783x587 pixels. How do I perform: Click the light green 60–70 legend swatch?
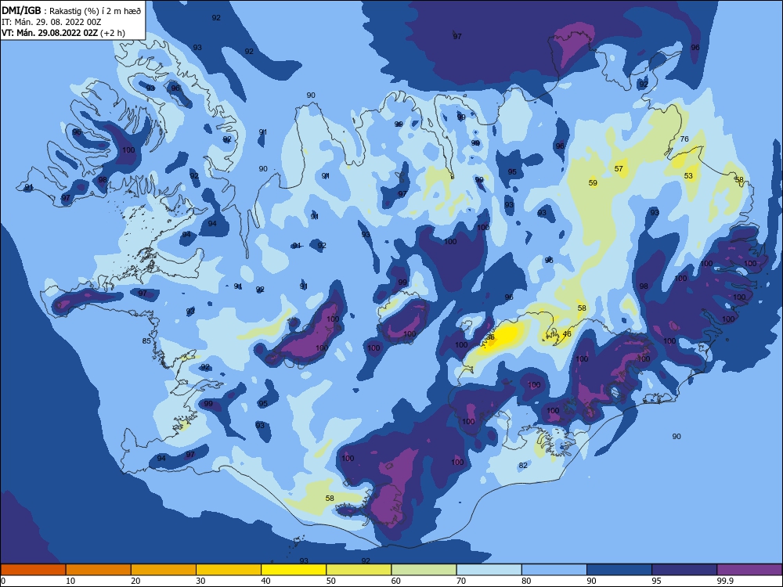[x=424, y=570]
